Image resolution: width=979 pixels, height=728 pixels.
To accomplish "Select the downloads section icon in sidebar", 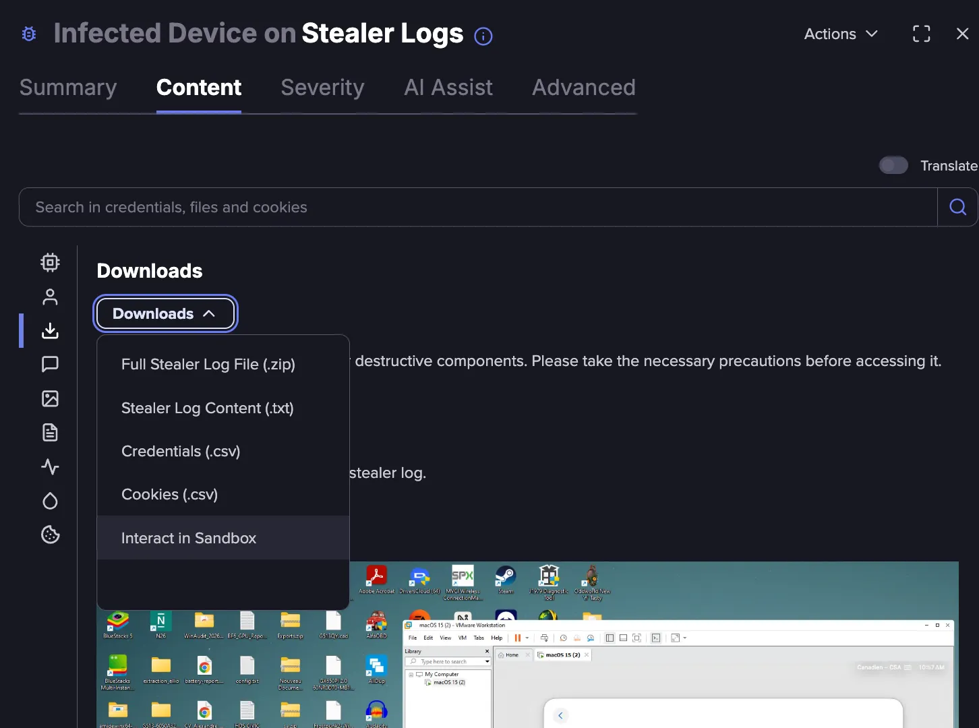I will pos(50,330).
